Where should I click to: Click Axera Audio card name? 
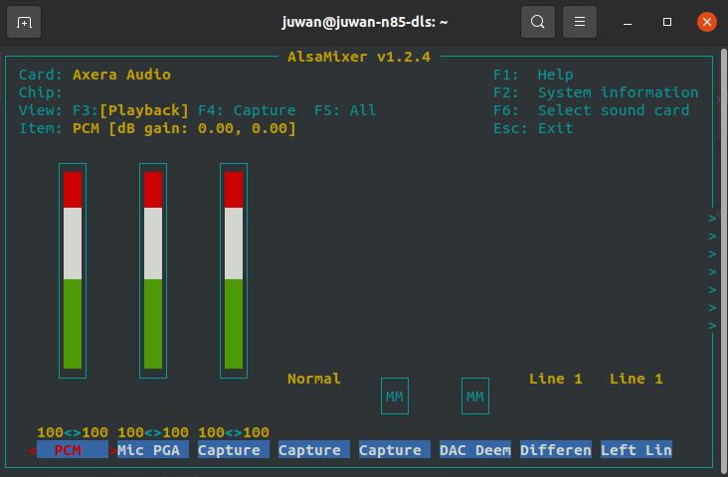[121, 75]
